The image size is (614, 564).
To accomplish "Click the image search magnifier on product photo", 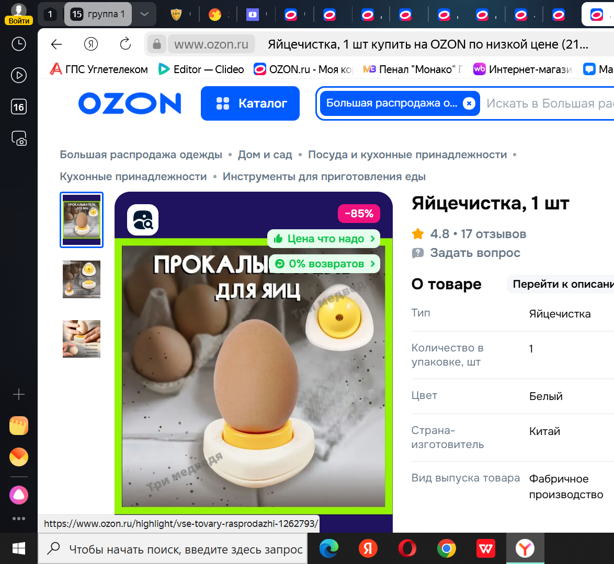I will pos(142,220).
